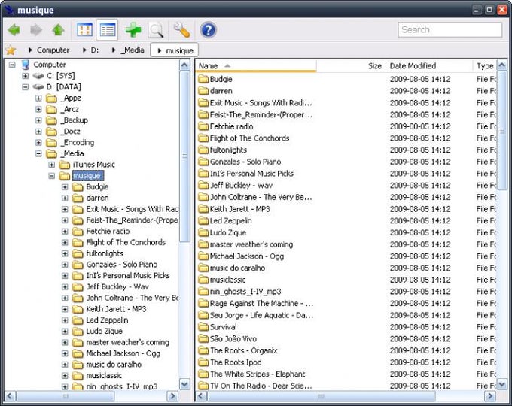Select 'The Roots - Organix' in file list
Viewport: 512px width, 406px height.
pos(244,350)
